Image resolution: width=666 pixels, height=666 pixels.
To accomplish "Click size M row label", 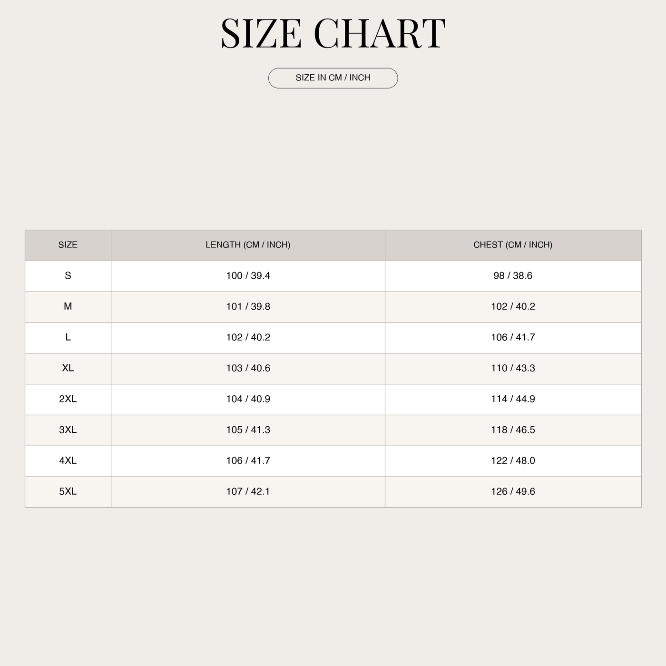I will tap(68, 307).
